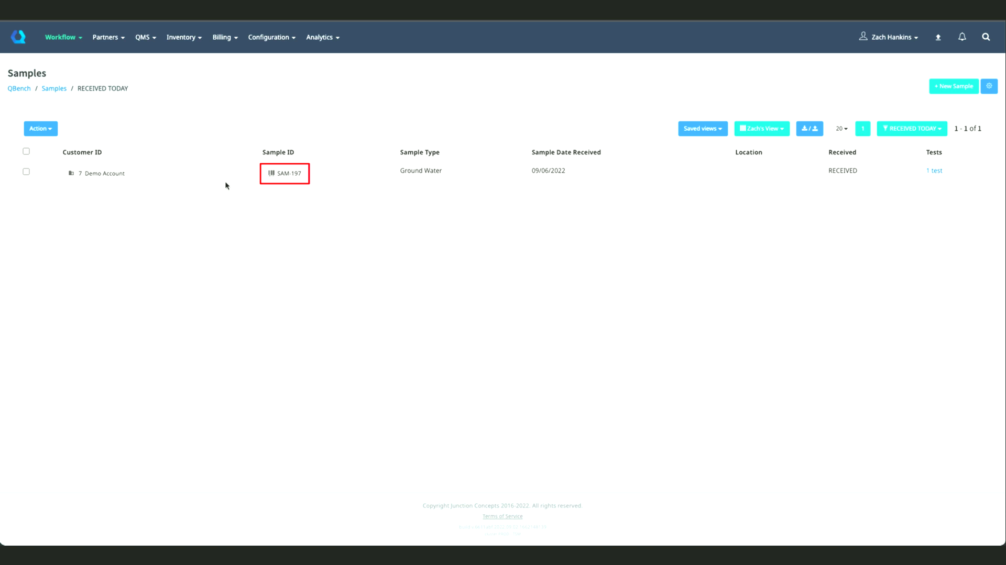Click the user profile icon
This screenshot has height=565, width=1006.
coord(863,36)
